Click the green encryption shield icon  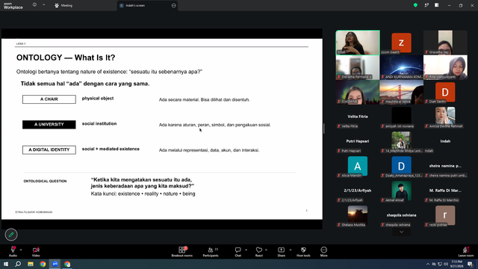click(415, 5)
